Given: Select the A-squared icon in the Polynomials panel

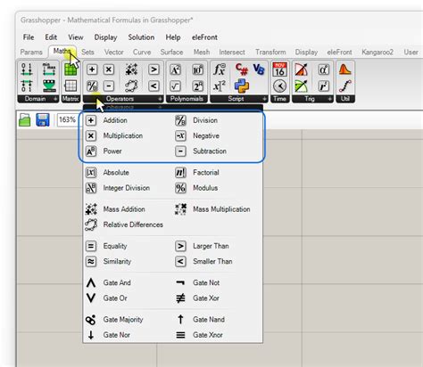Looking at the screenshot, I should (x=175, y=69).
